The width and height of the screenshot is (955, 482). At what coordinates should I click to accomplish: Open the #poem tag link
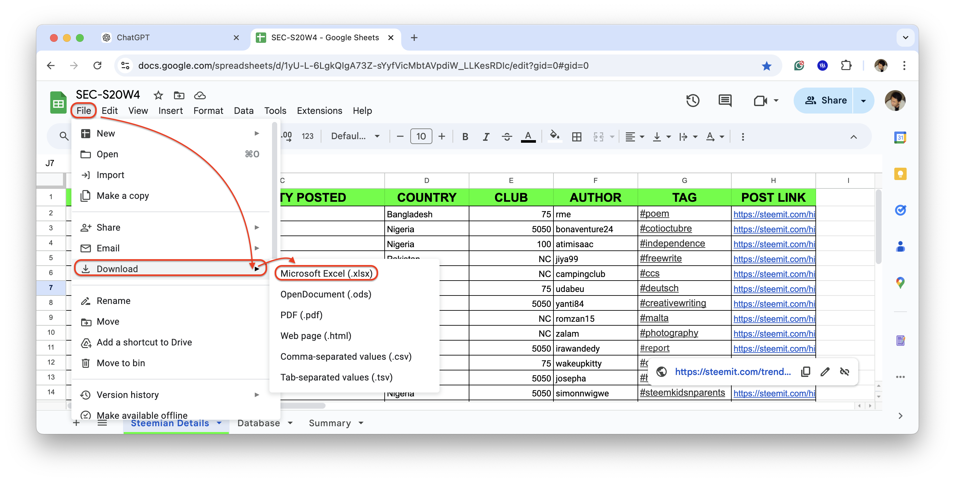click(x=654, y=214)
